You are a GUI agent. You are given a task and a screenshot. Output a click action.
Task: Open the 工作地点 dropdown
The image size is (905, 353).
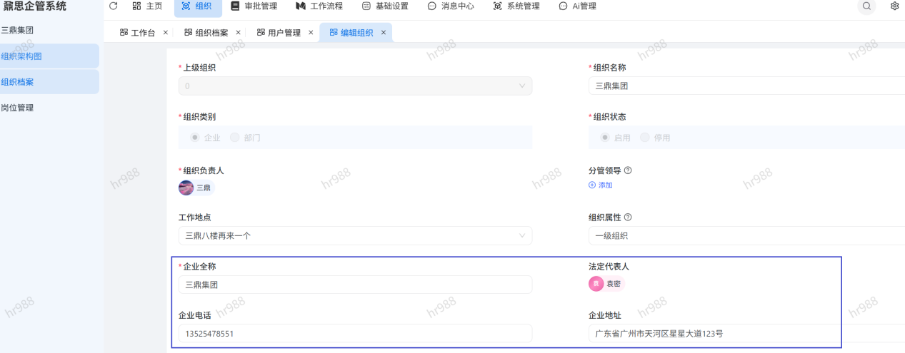tap(355, 236)
